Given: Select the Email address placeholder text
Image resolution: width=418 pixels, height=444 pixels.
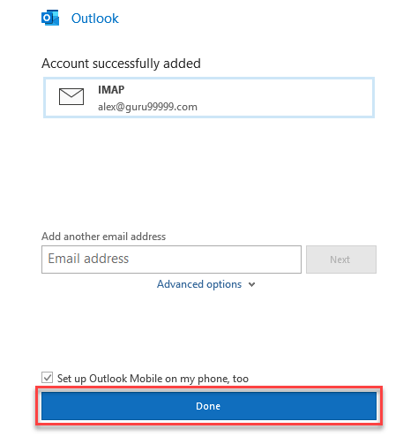Looking at the screenshot, I should tap(88, 259).
